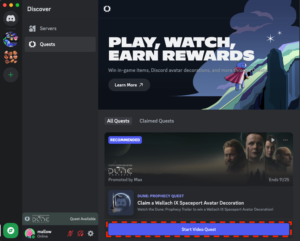Screen dimensions: 300x241
Task: Undeafen using the headphones icon
Action: [80, 233]
